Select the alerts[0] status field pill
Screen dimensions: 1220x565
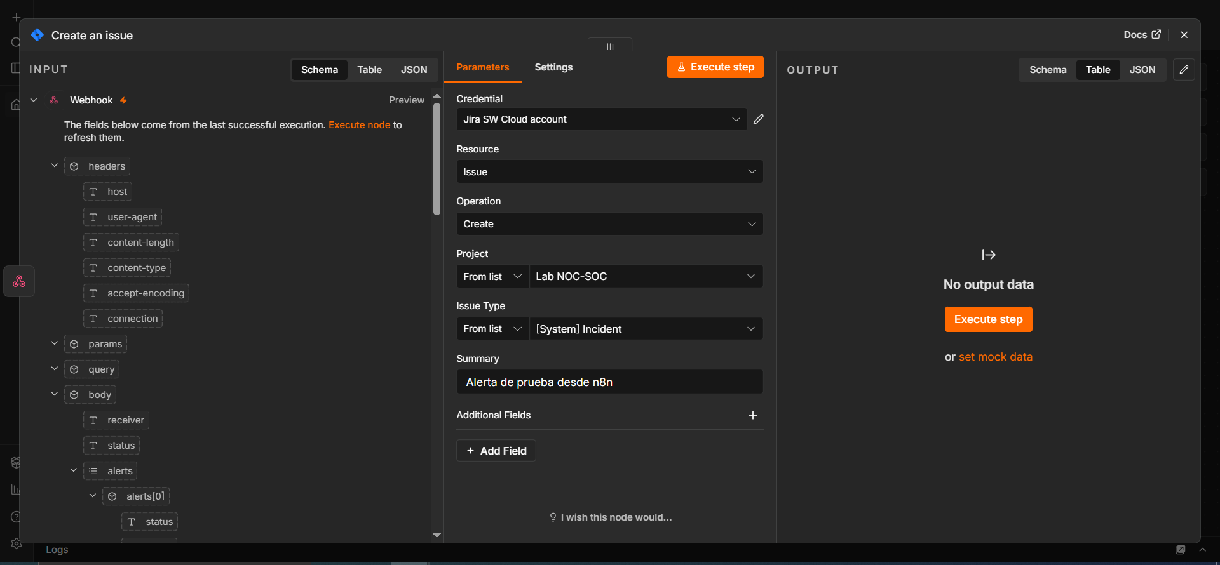point(149,522)
